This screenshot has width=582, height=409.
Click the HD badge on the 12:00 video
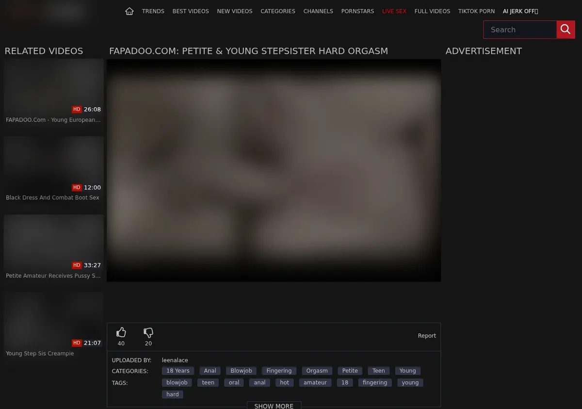(x=77, y=188)
